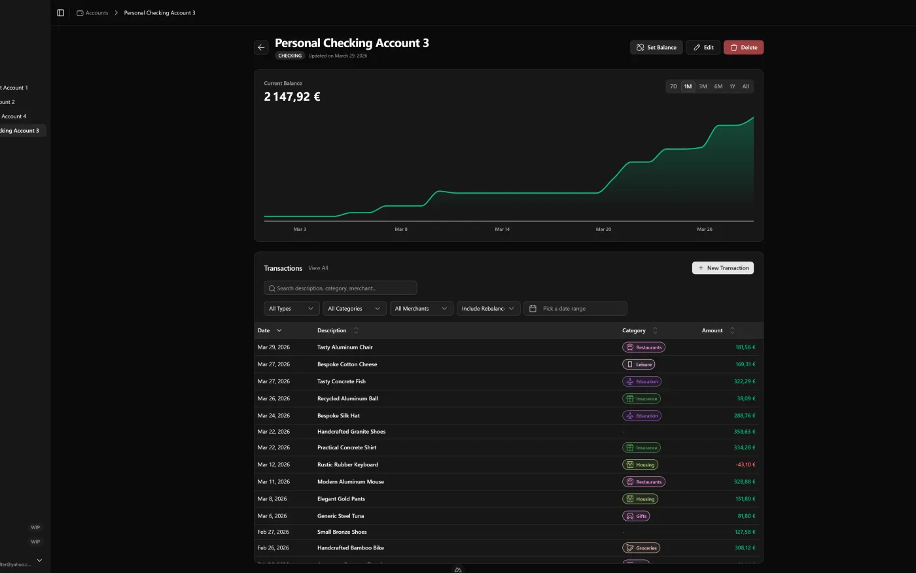The width and height of the screenshot is (916, 573).
Task: Click the search magnifier icon in the transactions search
Action: click(x=272, y=288)
